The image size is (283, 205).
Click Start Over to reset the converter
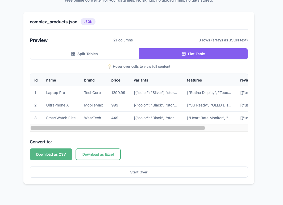139,172
